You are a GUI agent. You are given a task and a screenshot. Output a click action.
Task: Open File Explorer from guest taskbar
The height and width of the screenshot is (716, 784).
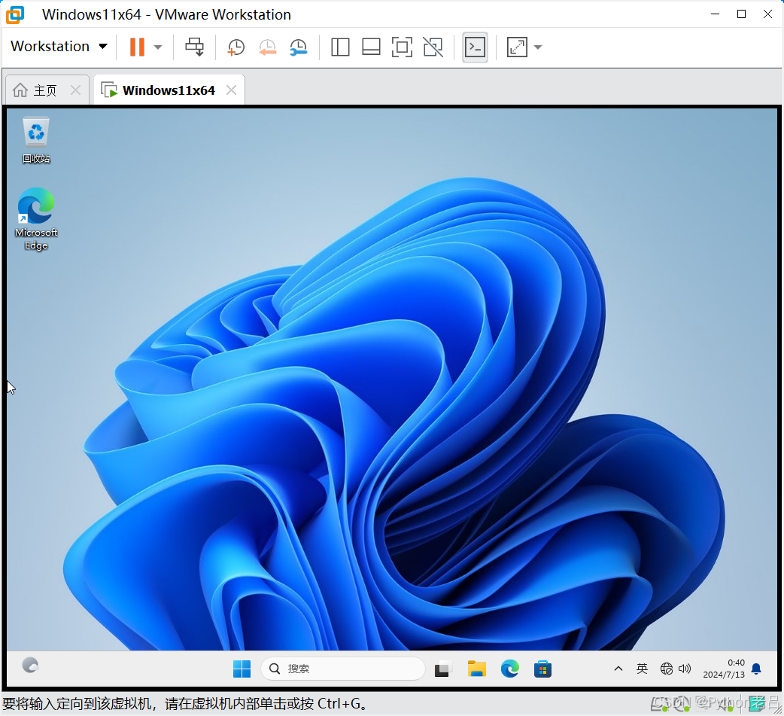[x=476, y=669]
